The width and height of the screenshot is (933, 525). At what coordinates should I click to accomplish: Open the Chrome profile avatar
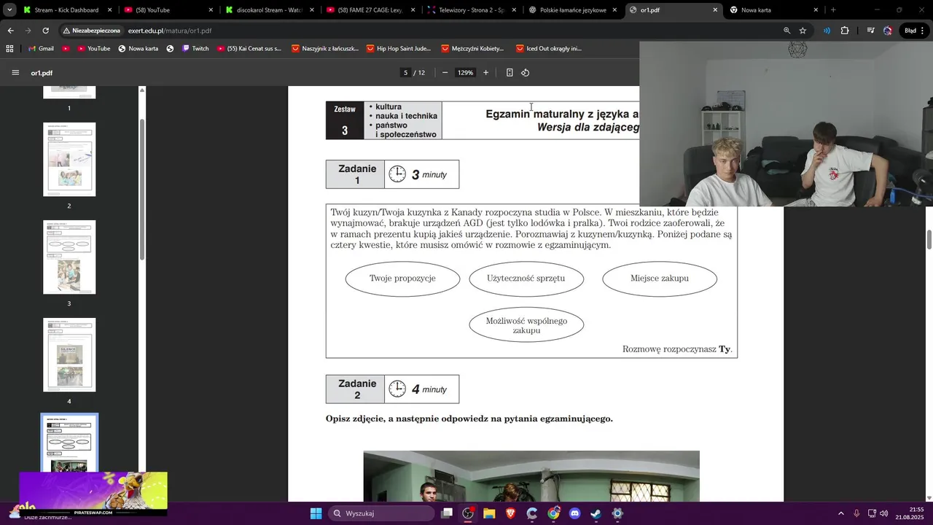(887, 31)
